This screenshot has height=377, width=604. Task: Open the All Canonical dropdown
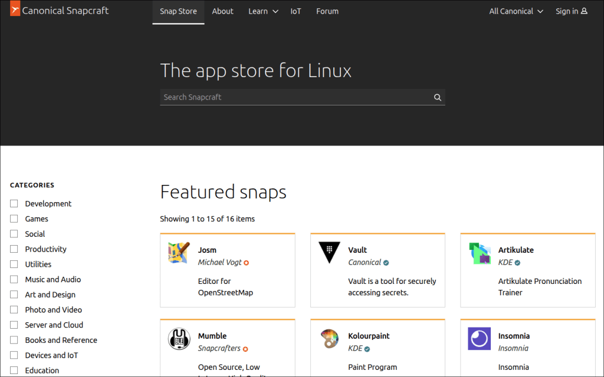click(516, 11)
